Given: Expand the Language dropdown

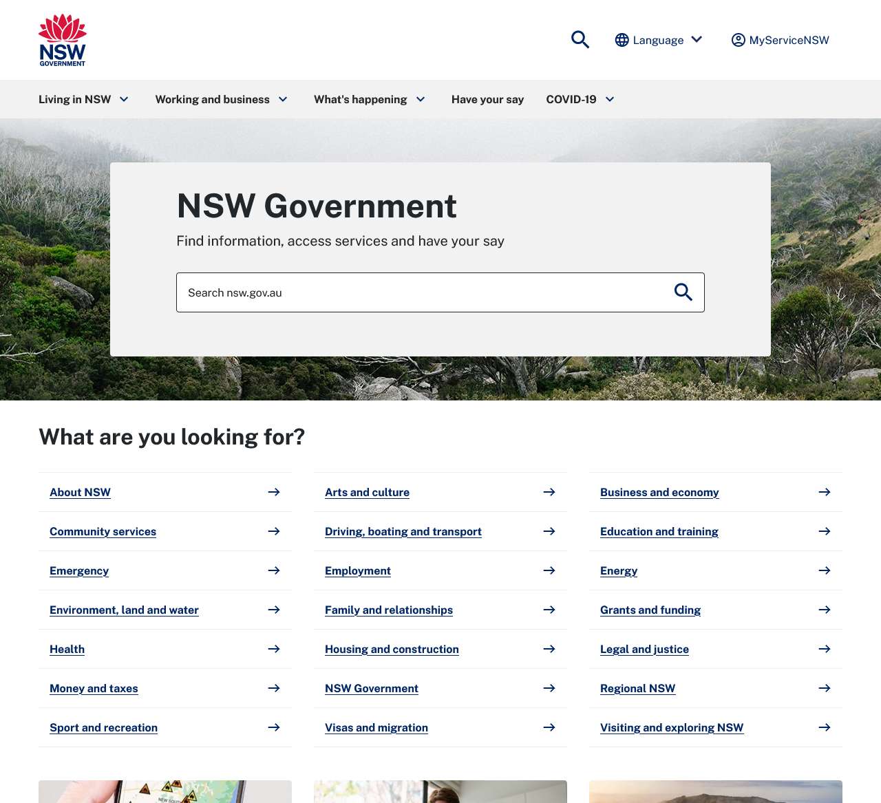Looking at the screenshot, I should [x=698, y=39].
